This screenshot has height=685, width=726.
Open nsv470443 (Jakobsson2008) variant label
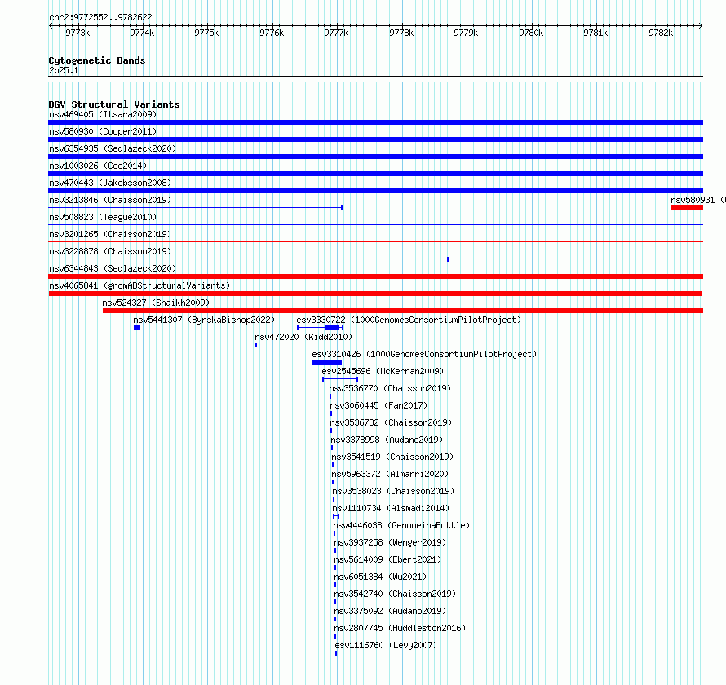click(110, 183)
